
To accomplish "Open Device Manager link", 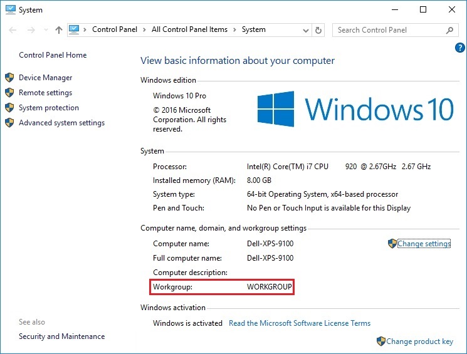I will point(45,78).
